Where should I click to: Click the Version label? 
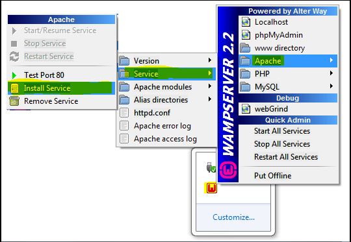pyautogui.click(x=146, y=61)
